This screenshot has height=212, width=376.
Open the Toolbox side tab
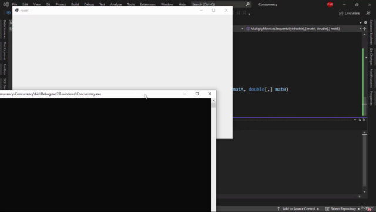pyautogui.click(x=5, y=69)
